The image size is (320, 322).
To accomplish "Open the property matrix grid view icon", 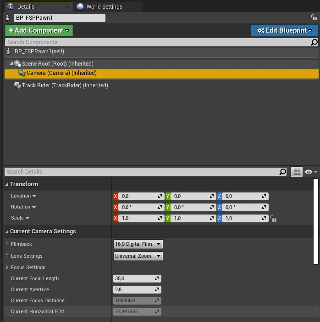I will 297,172.
